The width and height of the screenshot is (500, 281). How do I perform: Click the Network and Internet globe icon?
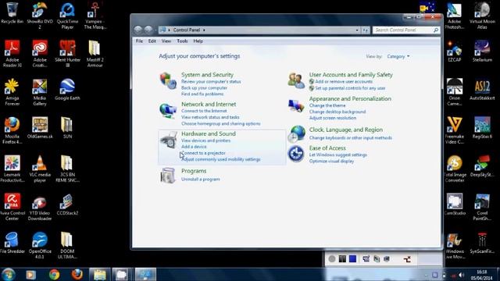click(168, 110)
